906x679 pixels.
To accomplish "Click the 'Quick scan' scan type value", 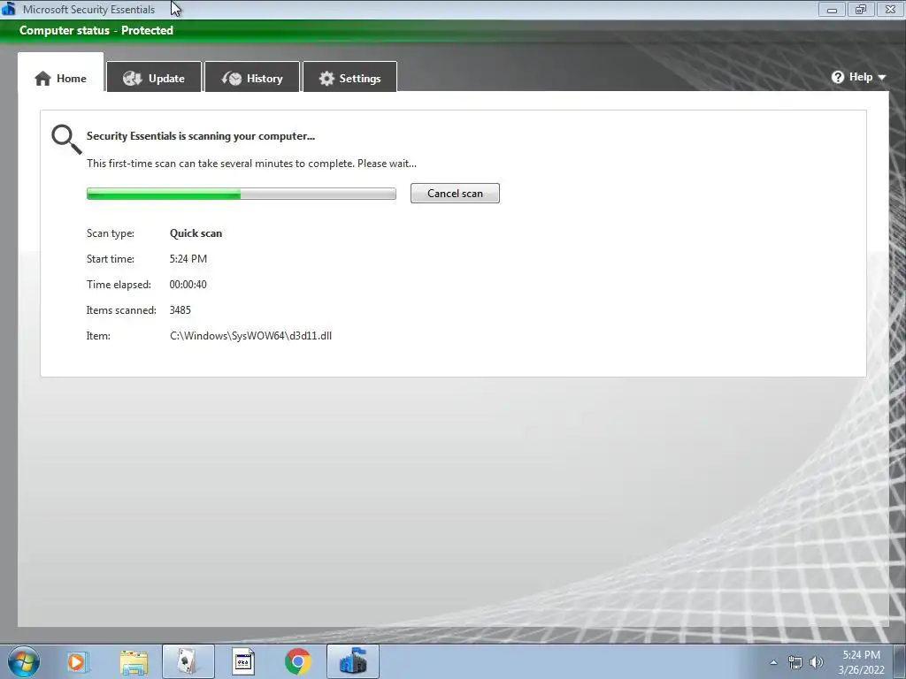I will (196, 233).
